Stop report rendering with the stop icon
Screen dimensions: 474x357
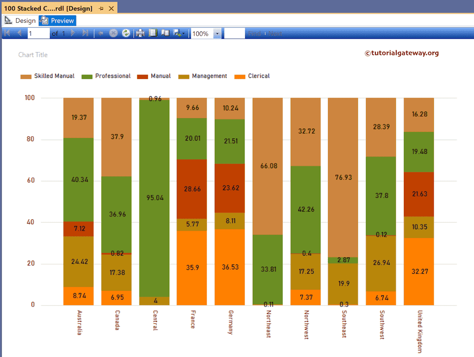pyautogui.click(x=112, y=33)
